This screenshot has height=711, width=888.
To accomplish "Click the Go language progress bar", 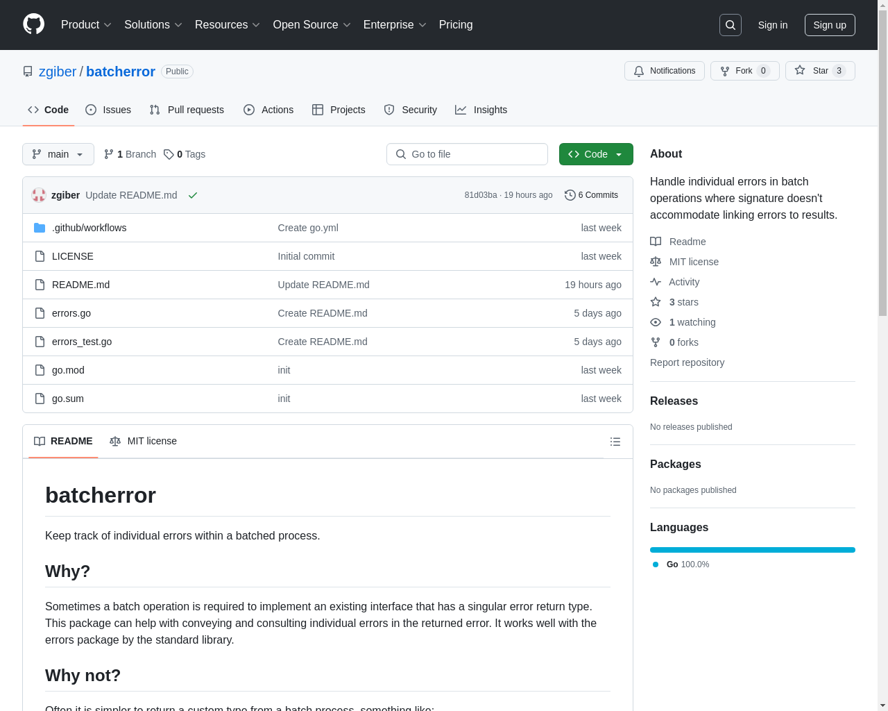I will 753,550.
